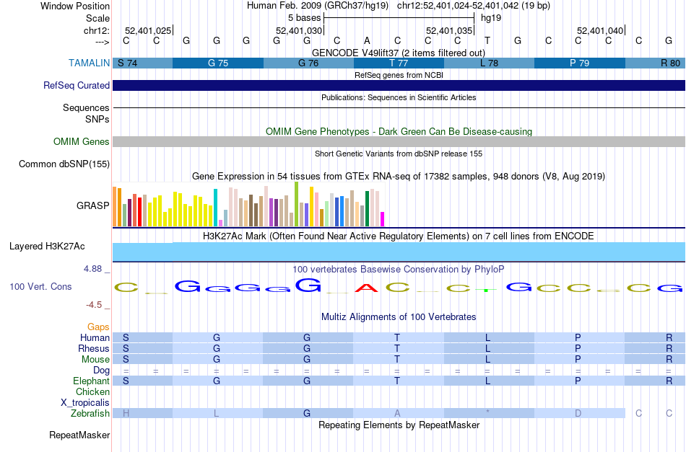This screenshot has width=686, height=452.
Task: Click the Scale ruler label
Action: pyautogui.click(x=97, y=18)
